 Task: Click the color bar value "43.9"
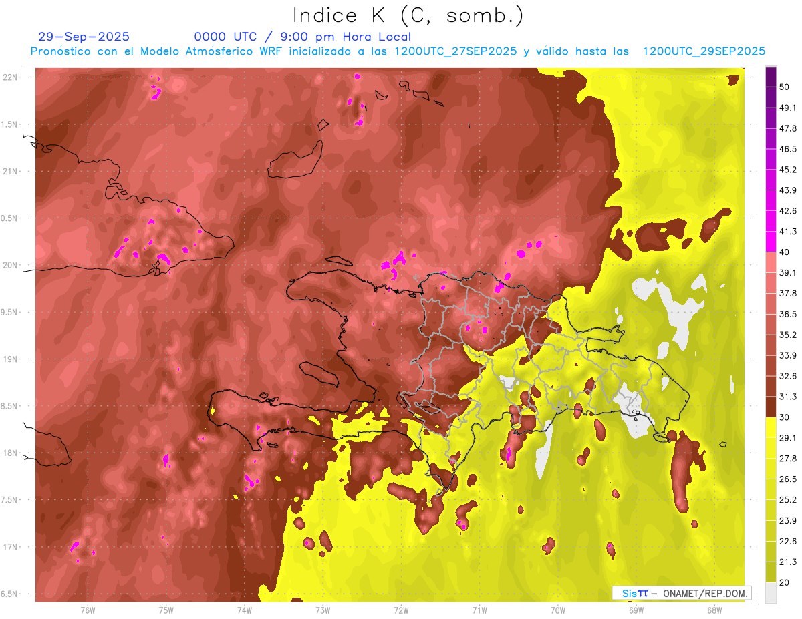(x=787, y=190)
